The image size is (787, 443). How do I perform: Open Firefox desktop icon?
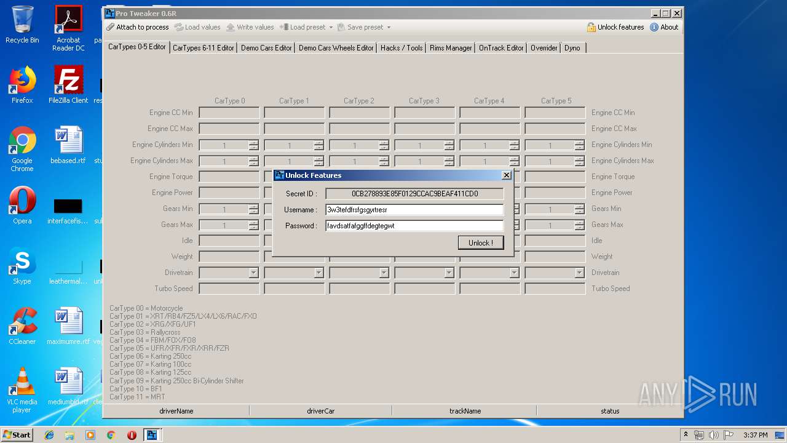click(22, 85)
